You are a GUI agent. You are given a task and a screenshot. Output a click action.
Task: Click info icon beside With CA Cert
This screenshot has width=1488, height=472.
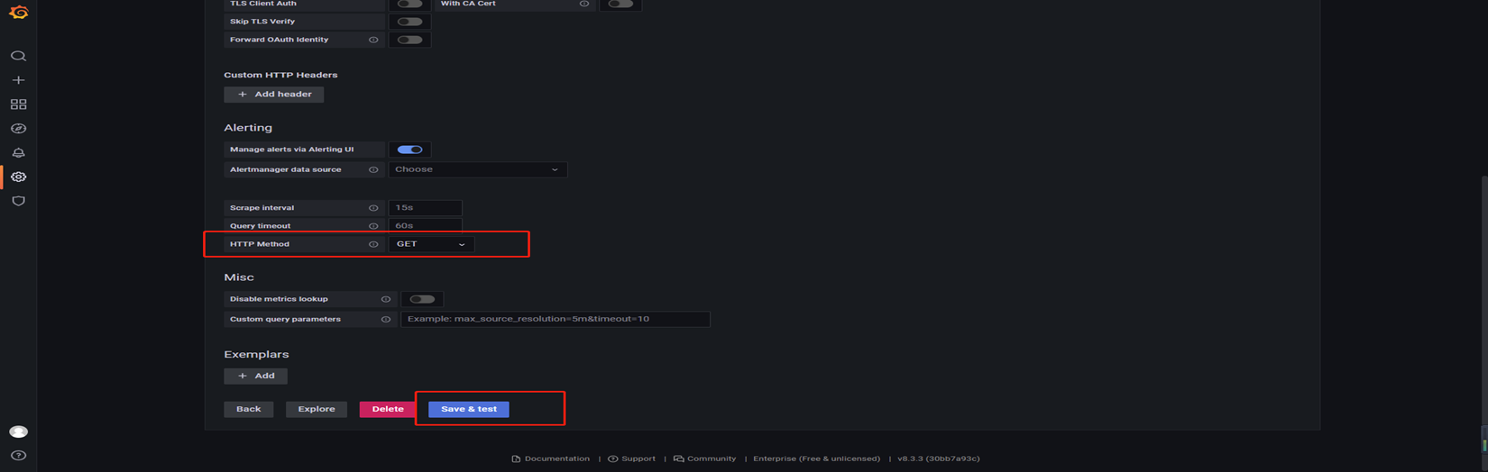click(584, 4)
